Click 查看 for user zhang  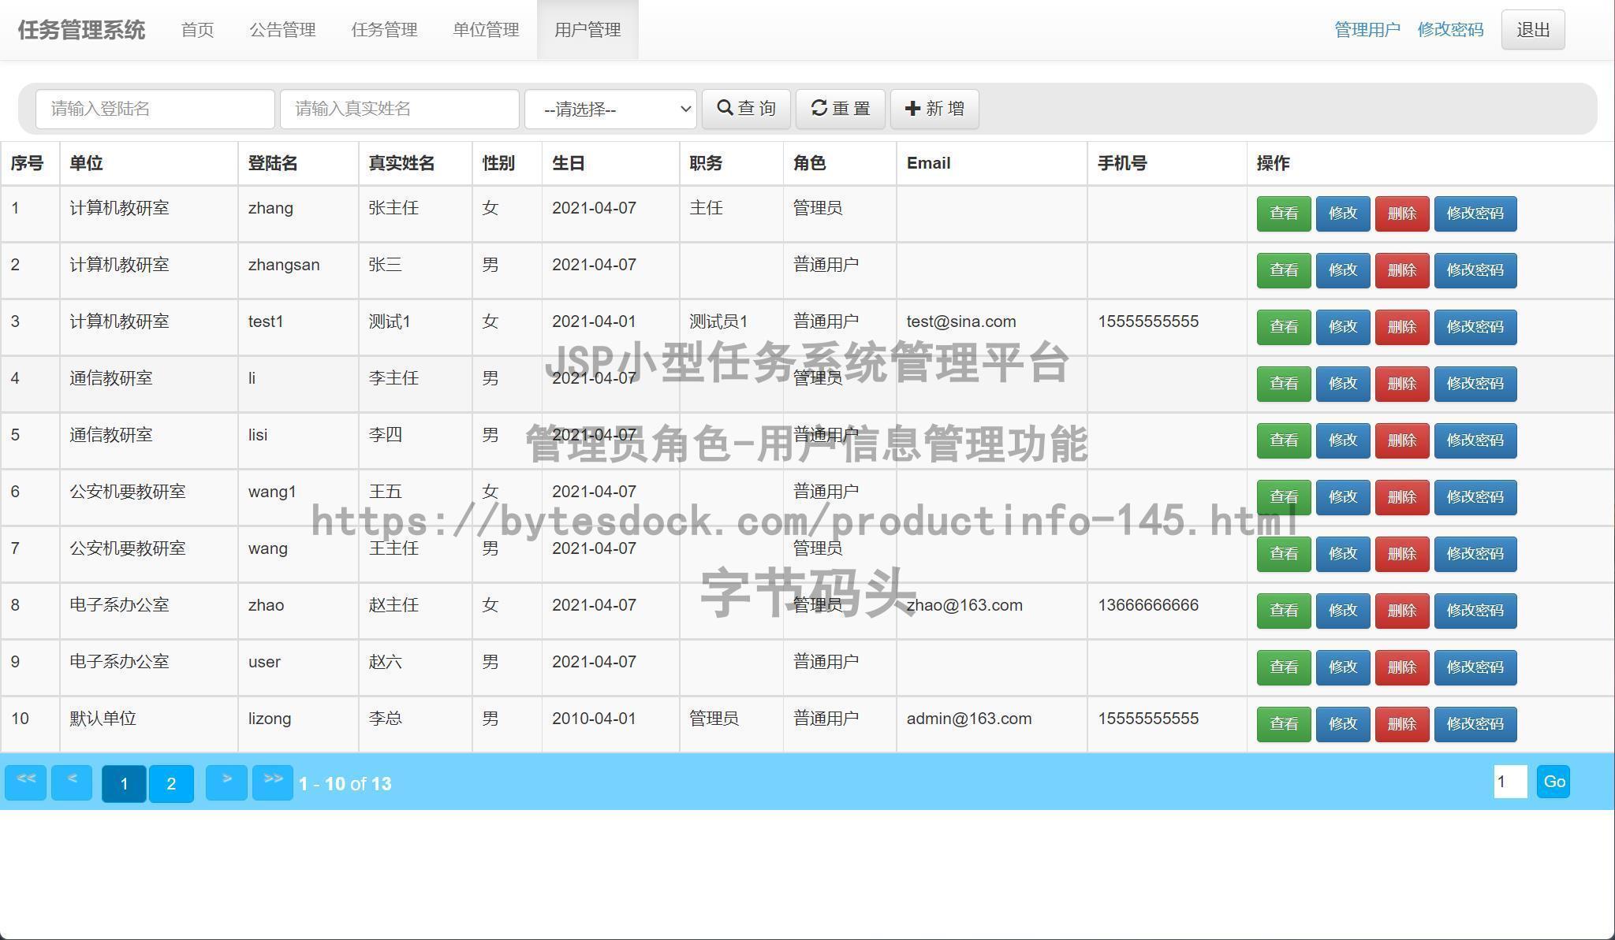tap(1283, 213)
